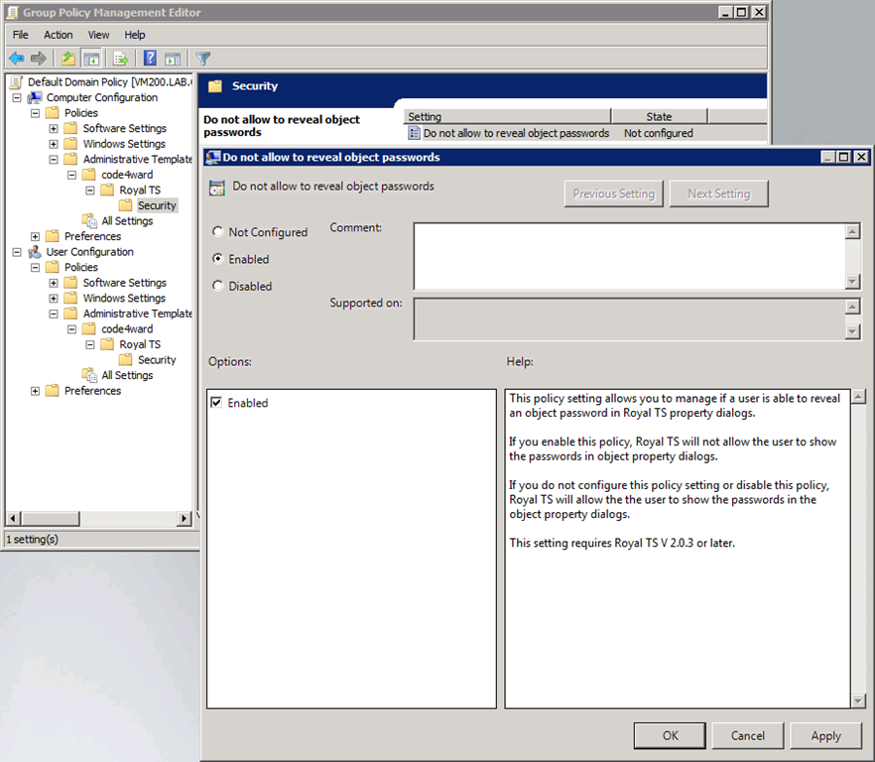Click the Back arrow toolbar icon

(17, 59)
